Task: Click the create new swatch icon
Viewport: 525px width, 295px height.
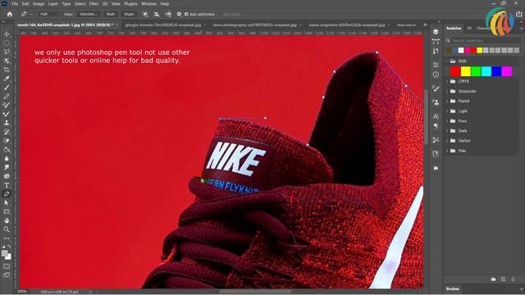Action: pyautogui.click(x=503, y=279)
